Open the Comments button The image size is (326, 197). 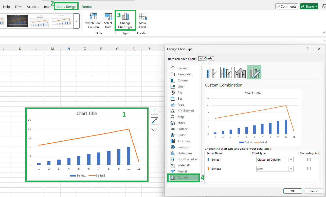coord(286,7)
